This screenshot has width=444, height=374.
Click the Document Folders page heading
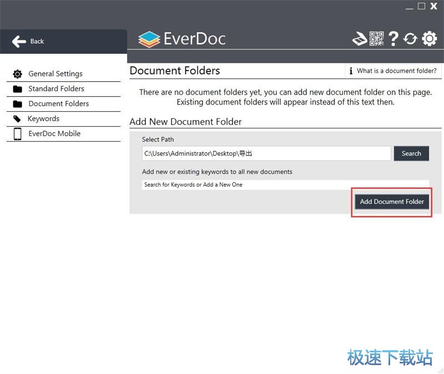click(x=175, y=71)
